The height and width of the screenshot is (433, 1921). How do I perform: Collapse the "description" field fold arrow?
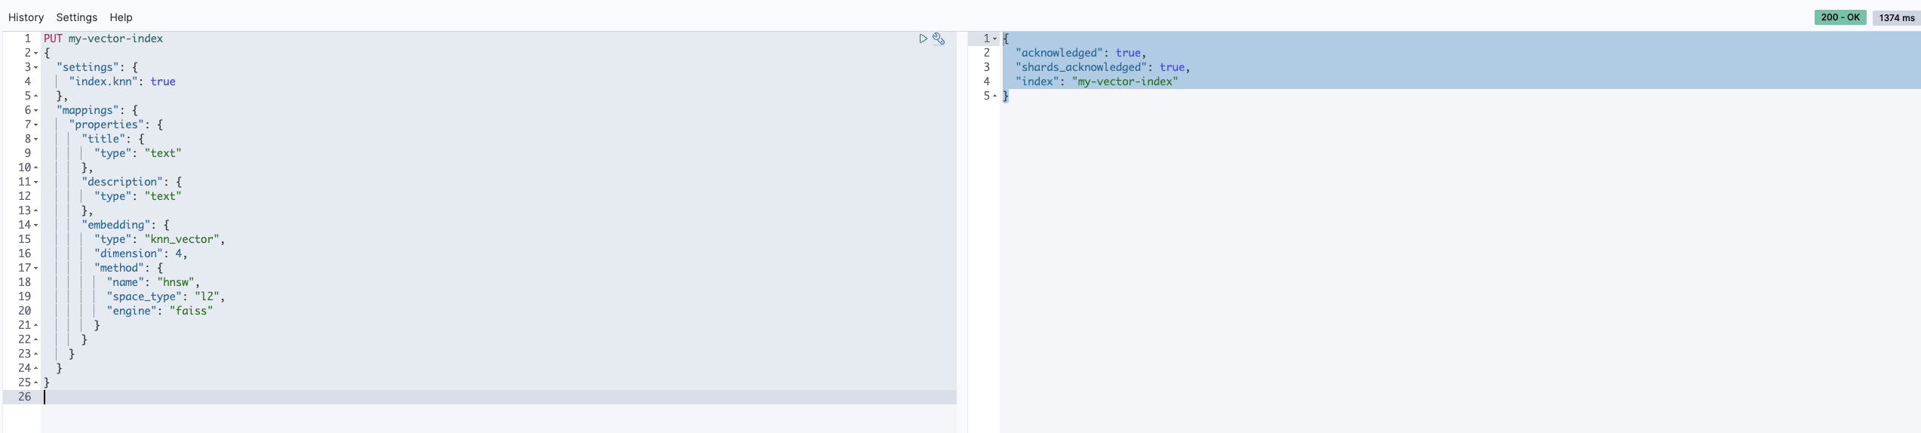click(35, 182)
